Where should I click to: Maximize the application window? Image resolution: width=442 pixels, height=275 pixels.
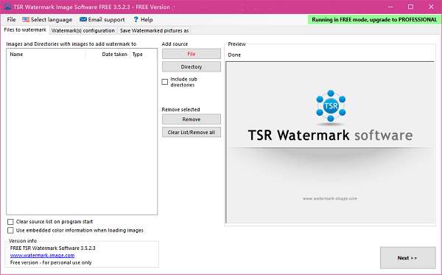[x=410, y=7]
